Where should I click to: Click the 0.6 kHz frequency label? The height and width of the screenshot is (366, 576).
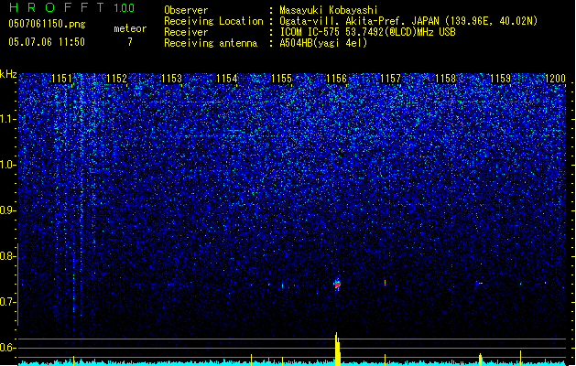(8, 348)
